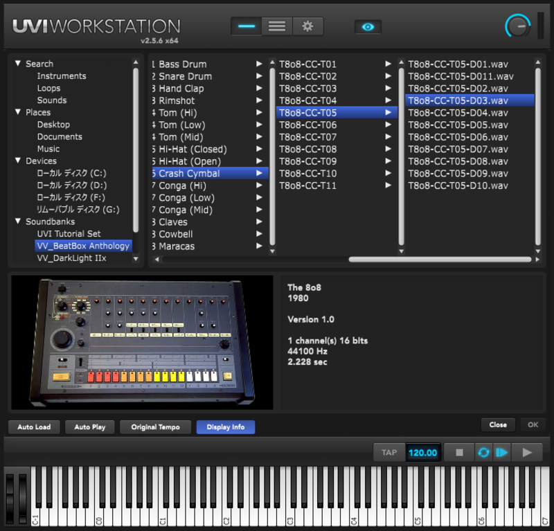Viewport: 554px width, 531px height.
Task: Toggle Display Info option
Action: pyautogui.click(x=226, y=426)
